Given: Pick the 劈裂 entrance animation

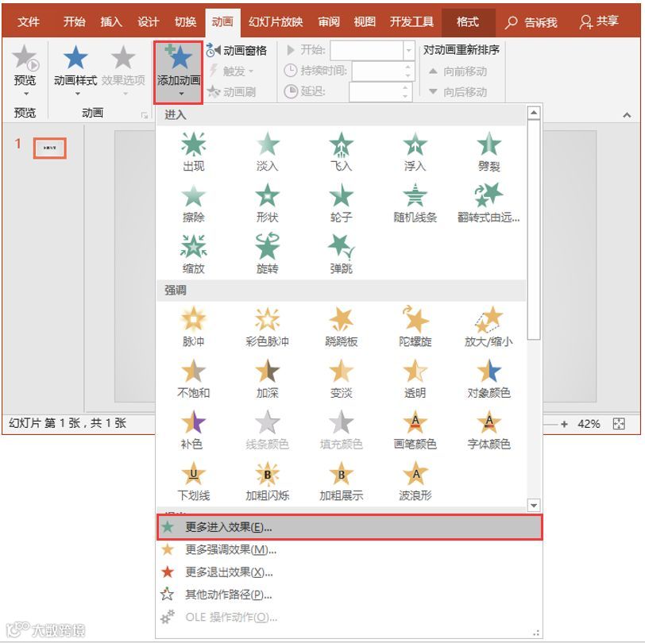Looking at the screenshot, I should click(489, 152).
